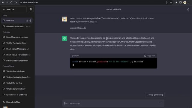Click the browser reload icon
Image resolution: width=192 pixels, height=108 pixels.
[11, 2]
